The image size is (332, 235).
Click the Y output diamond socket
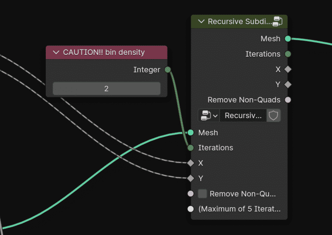click(x=288, y=84)
